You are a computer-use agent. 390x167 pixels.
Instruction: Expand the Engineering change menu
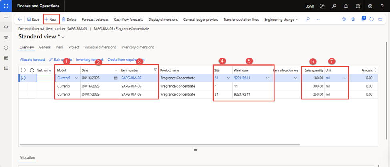281,19
